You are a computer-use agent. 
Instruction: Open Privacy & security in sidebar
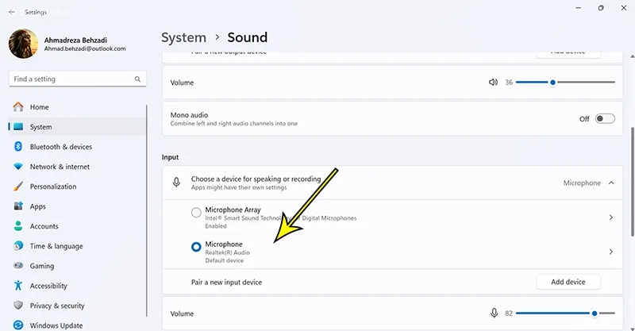56,306
